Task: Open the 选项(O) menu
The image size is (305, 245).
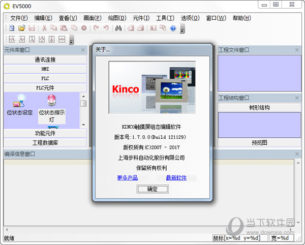Action: (x=190, y=18)
